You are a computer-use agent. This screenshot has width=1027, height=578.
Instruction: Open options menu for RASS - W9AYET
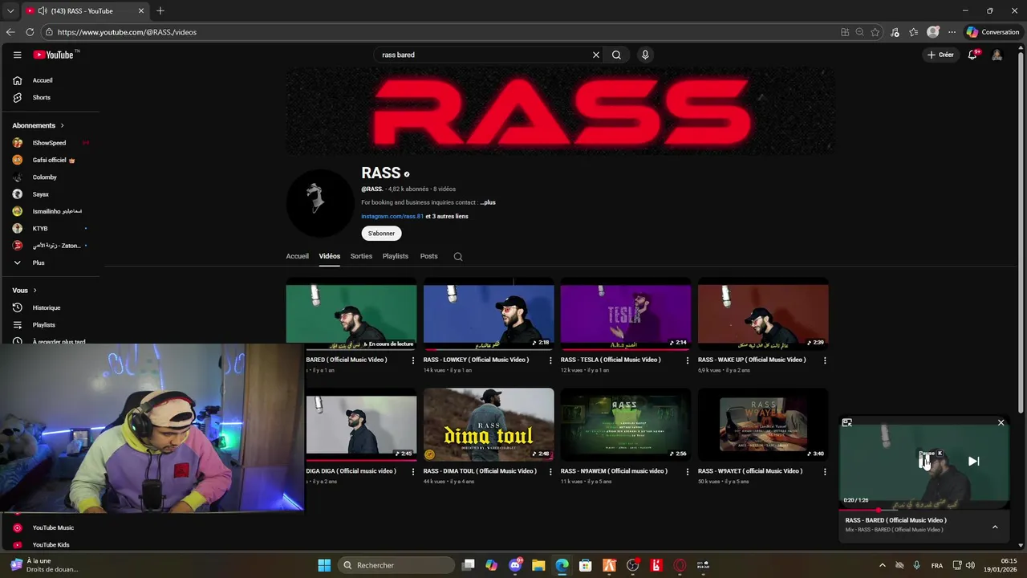(825, 472)
